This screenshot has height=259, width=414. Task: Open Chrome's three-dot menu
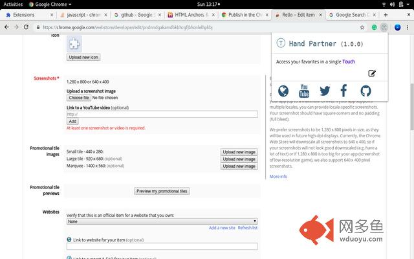pos(408,27)
